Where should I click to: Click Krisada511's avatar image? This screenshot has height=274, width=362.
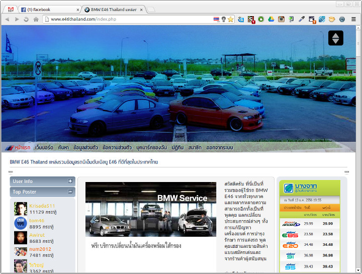tap(21, 209)
